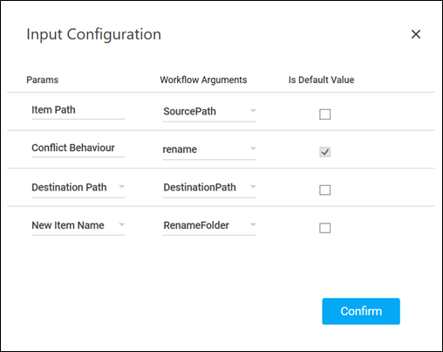Expand the New Item Name params dropdown arrow
443x352 pixels.
(x=122, y=224)
